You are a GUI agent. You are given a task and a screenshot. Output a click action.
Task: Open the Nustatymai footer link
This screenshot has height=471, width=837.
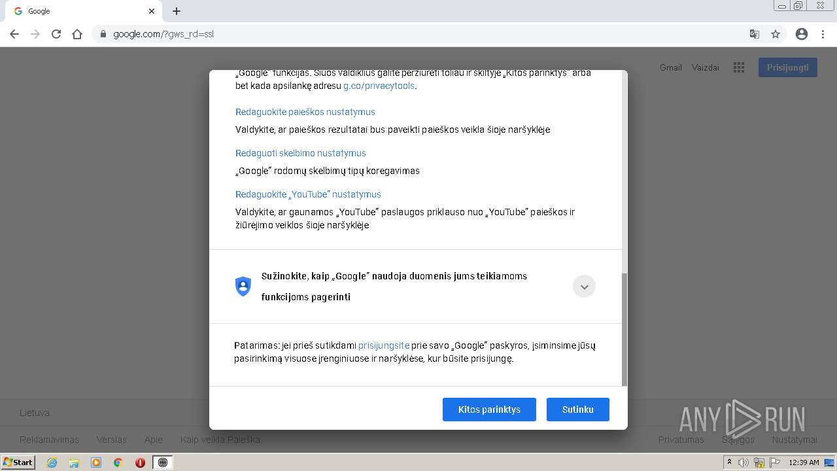click(x=794, y=440)
